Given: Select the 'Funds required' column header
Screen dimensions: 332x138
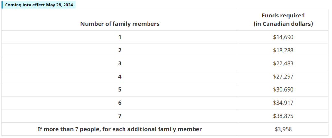Looking at the screenshot, I should [283, 20].
